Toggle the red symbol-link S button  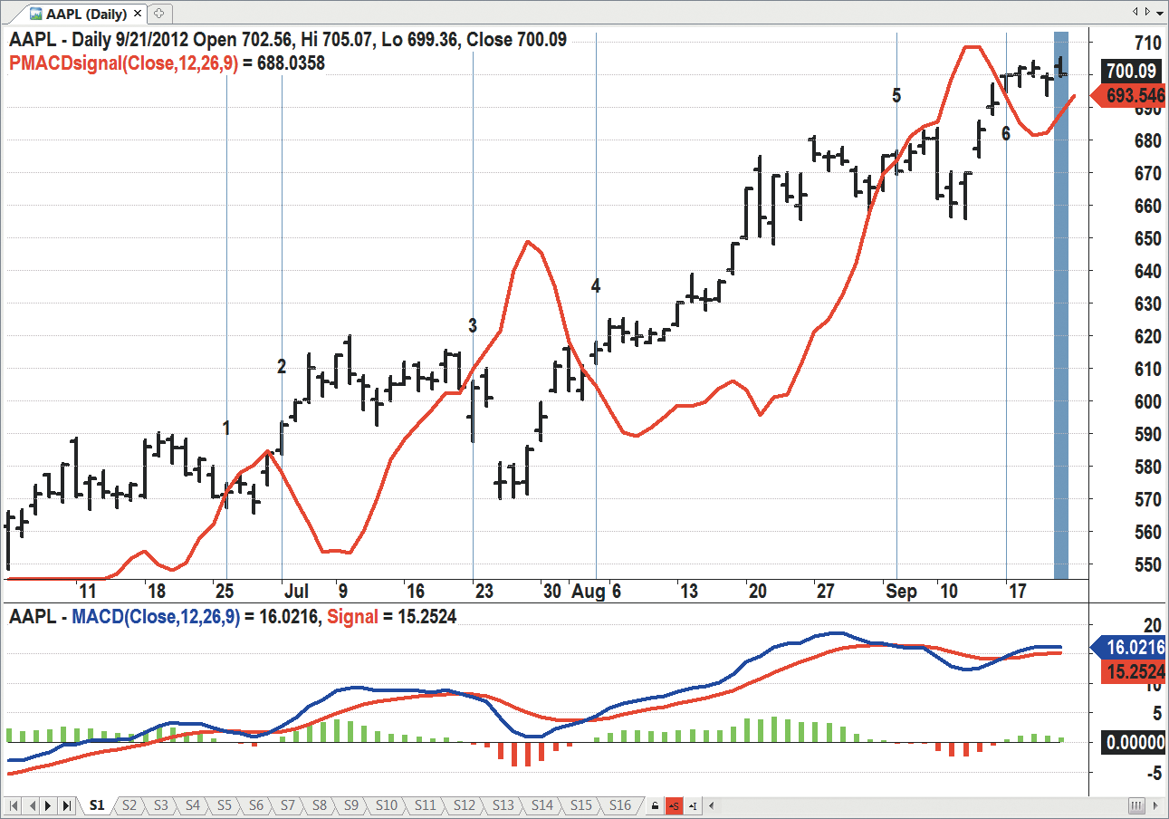point(674,805)
